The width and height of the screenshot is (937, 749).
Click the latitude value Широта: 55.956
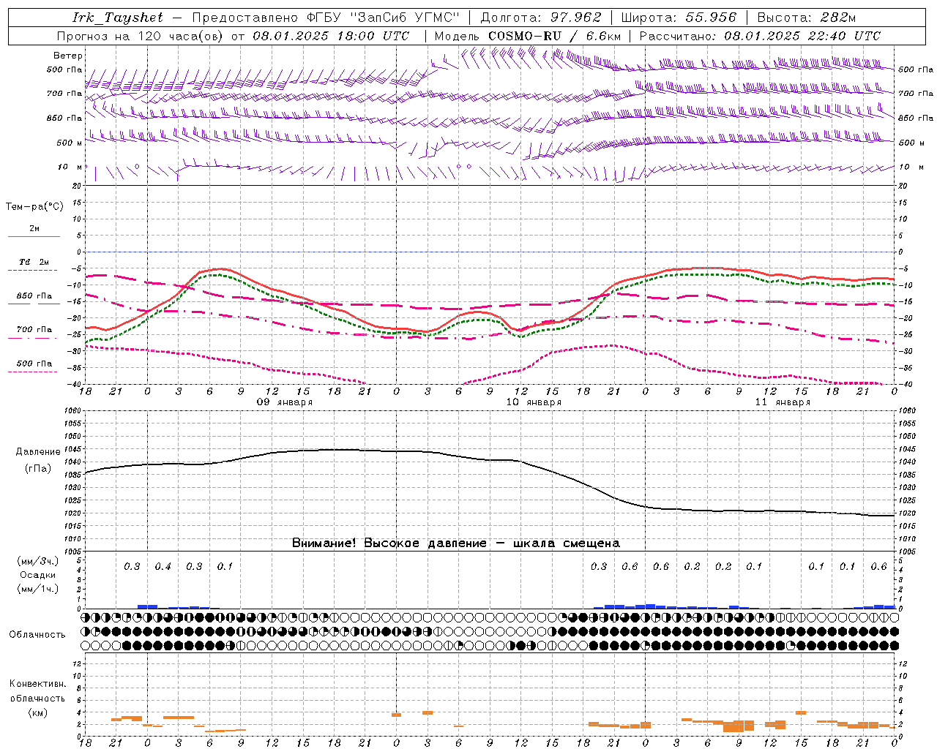click(x=679, y=18)
